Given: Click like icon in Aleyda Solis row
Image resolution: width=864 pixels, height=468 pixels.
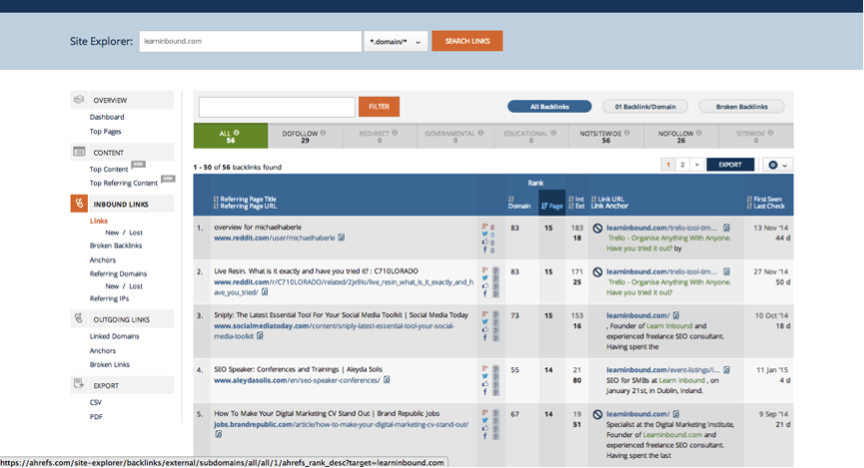Looking at the screenshot, I should [484, 384].
